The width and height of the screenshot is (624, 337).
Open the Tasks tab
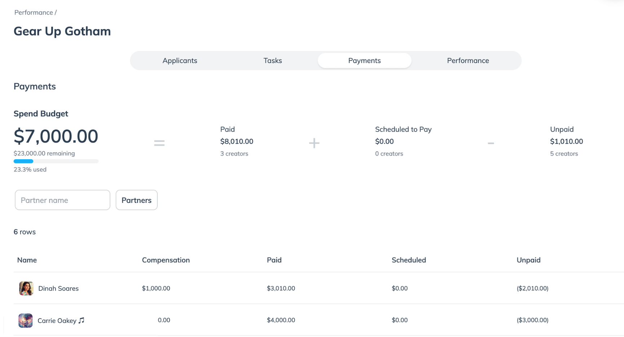pyautogui.click(x=273, y=61)
